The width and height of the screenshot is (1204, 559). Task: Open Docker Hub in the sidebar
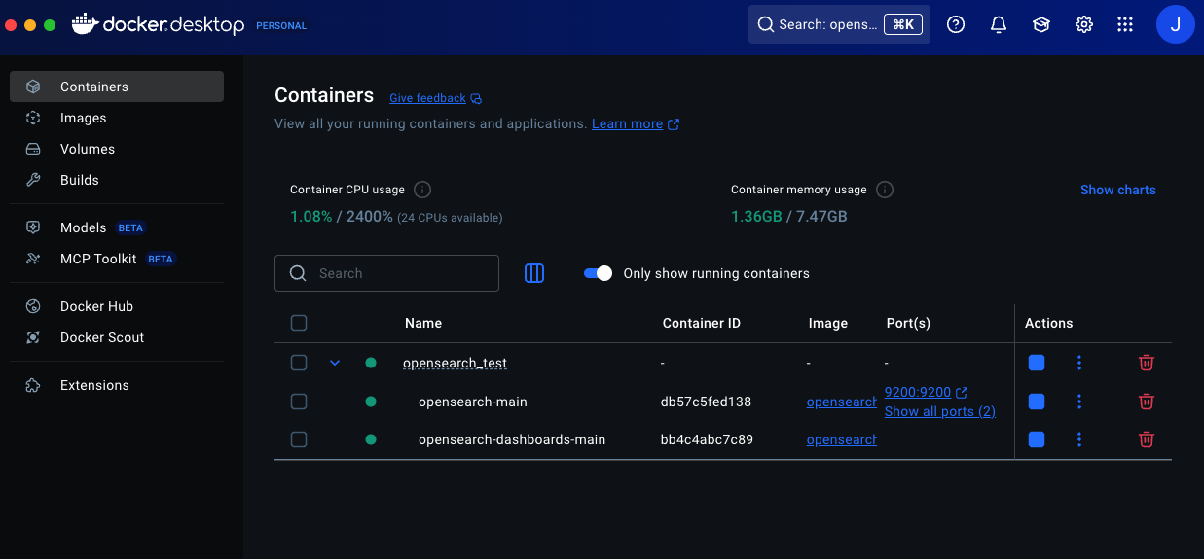(x=117, y=306)
